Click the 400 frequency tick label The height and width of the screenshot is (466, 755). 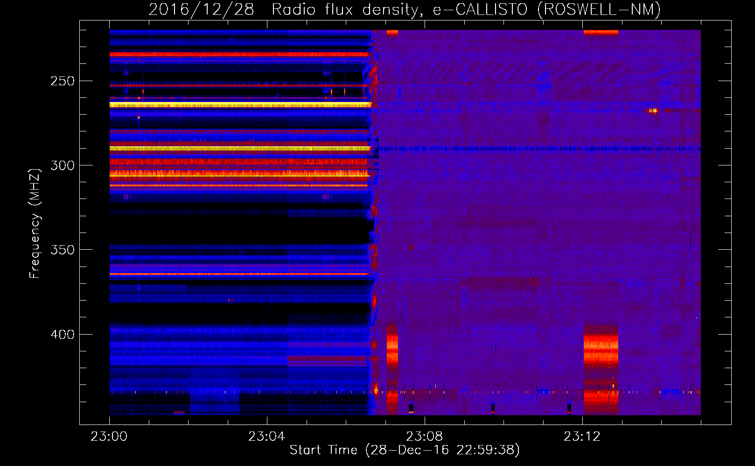pyautogui.click(x=63, y=335)
